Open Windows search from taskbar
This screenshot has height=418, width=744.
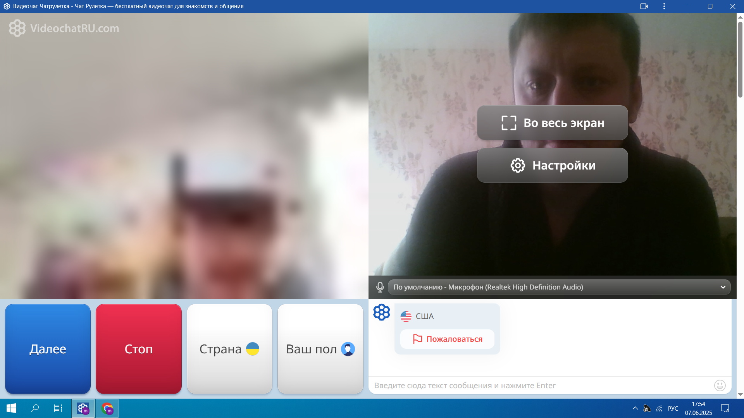(35, 408)
